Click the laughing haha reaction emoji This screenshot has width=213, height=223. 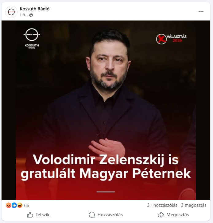20,205
